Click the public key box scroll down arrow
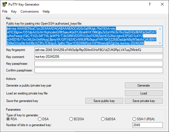This screenshot has height=132, width=169. (x=160, y=43)
